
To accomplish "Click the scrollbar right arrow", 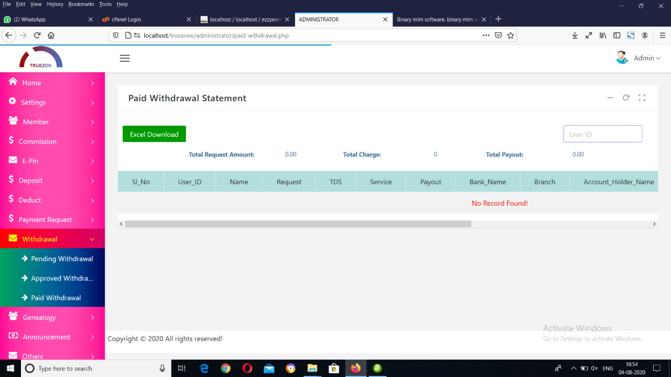I will click(654, 224).
